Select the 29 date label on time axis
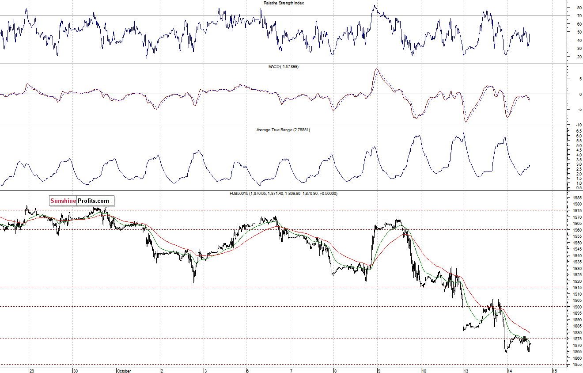 pos(31,370)
